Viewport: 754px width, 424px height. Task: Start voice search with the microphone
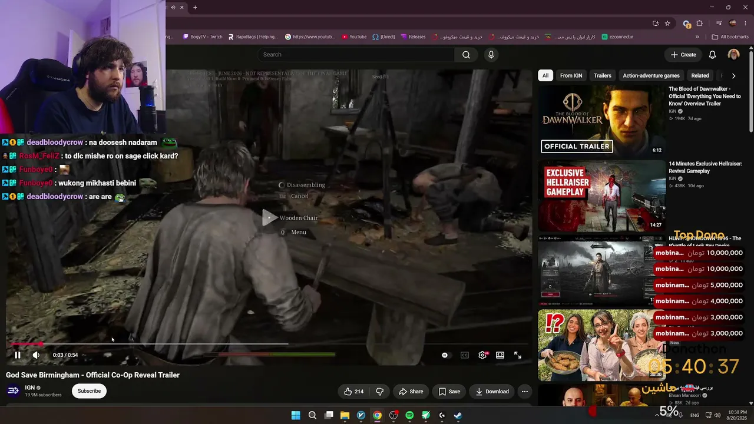(x=491, y=55)
